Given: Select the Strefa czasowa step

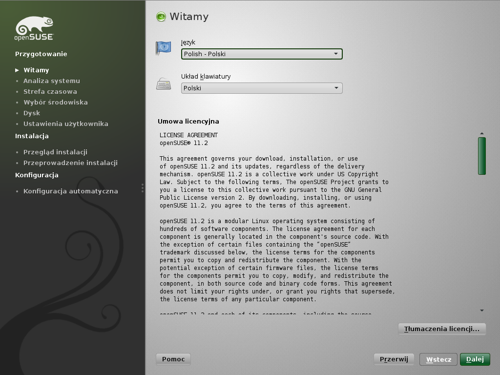Looking at the screenshot, I should (x=50, y=92).
